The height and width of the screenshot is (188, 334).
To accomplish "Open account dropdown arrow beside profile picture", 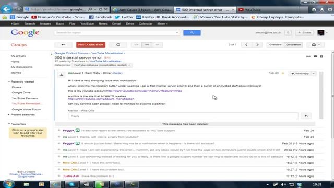I will click(327, 32).
